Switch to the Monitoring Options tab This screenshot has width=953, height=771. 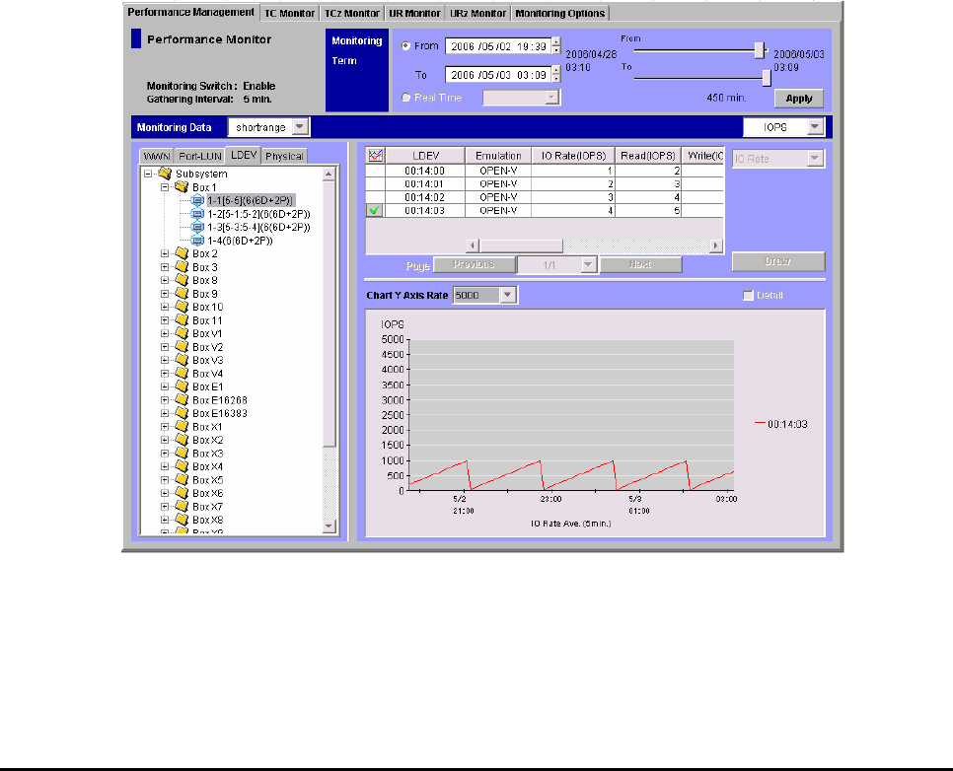click(560, 13)
